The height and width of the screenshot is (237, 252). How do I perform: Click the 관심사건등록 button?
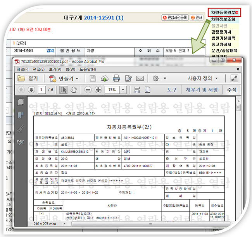click(175, 17)
